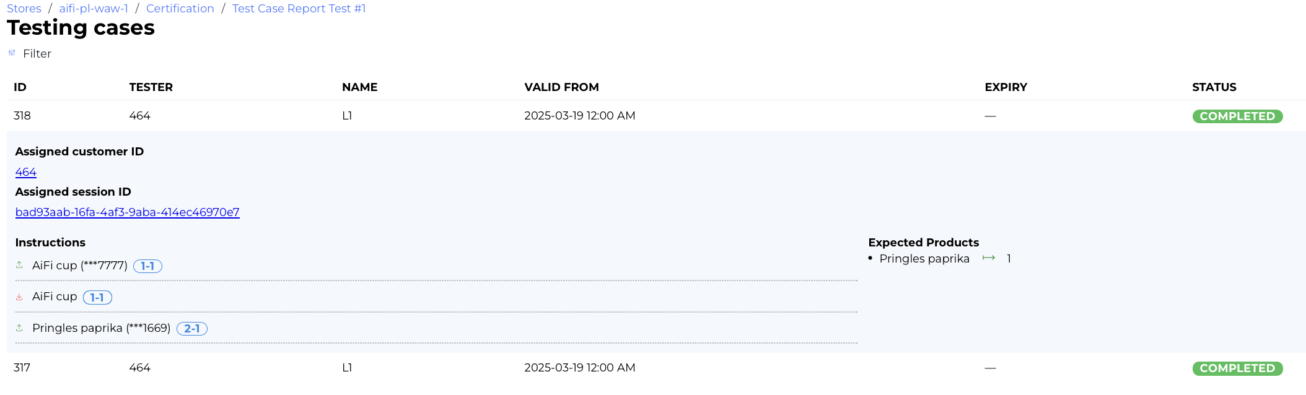The height and width of the screenshot is (395, 1306).
Task: Click the green pick-up icon beside AiFi cup (***7777)
Action: coord(19,265)
